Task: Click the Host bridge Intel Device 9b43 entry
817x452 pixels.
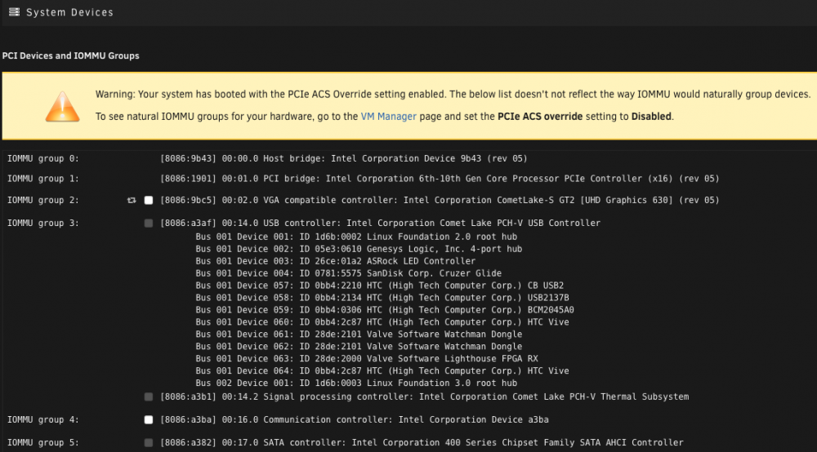Action: click(343, 158)
